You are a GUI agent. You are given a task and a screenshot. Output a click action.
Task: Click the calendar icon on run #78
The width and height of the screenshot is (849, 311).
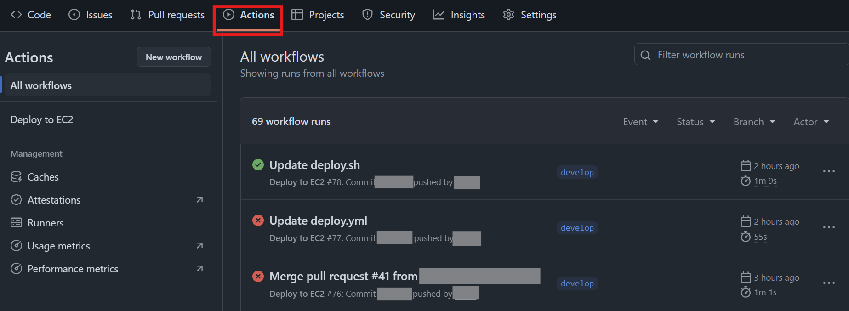click(x=746, y=166)
